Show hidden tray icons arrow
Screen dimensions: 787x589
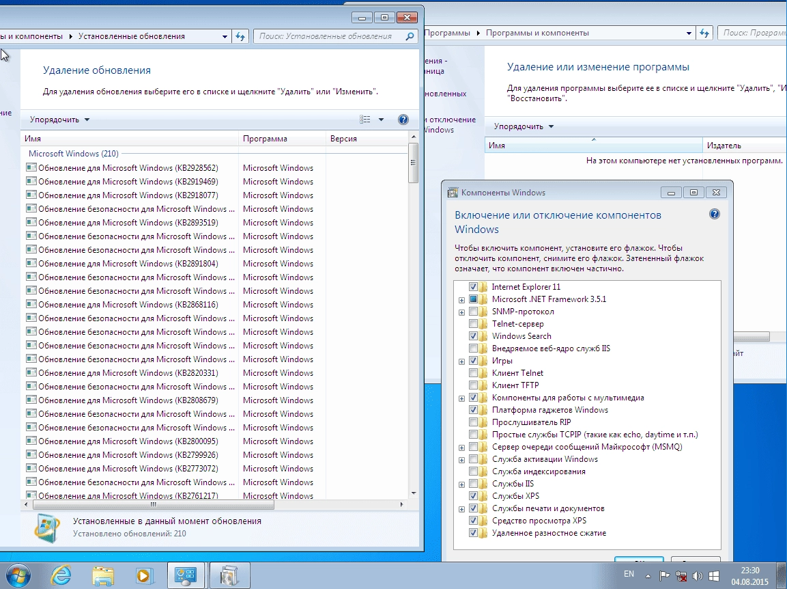point(648,576)
